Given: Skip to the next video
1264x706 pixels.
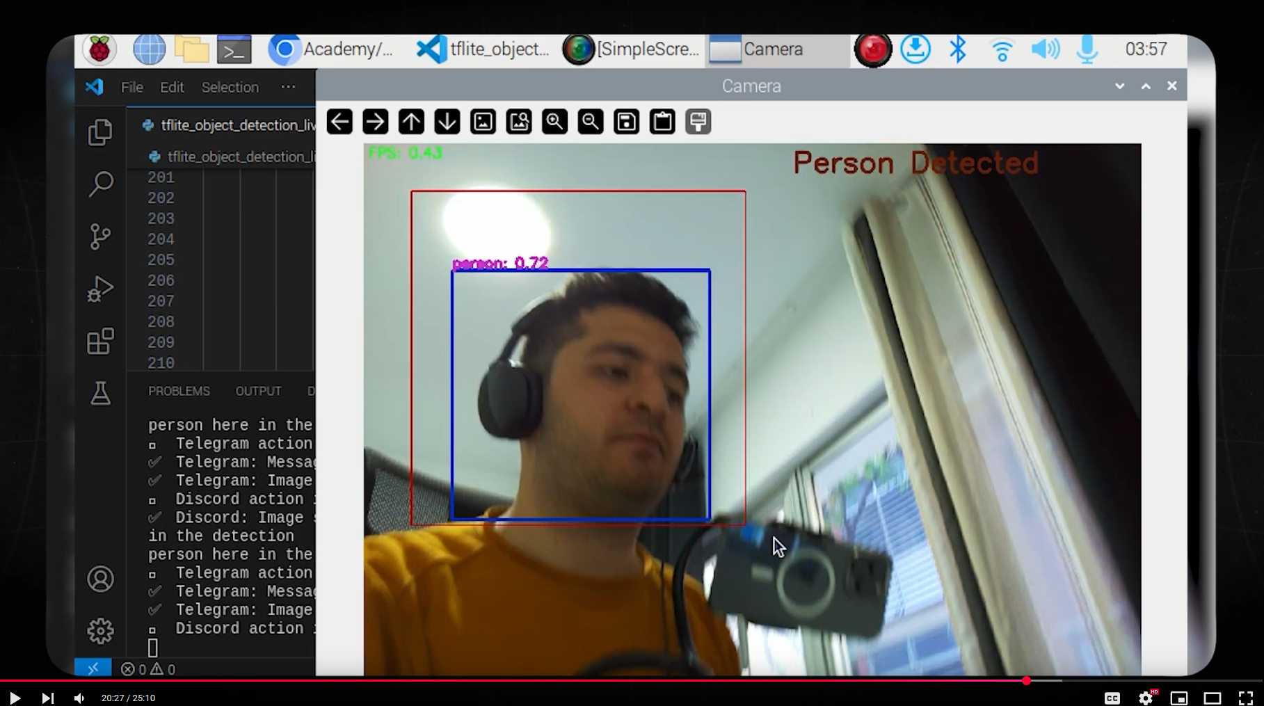Looking at the screenshot, I should tap(47, 698).
